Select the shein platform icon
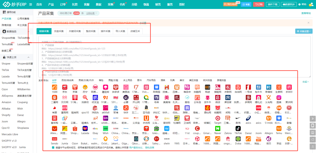Image resolution: width=316 pixels, height=153 pixels. (x=167, y=139)
